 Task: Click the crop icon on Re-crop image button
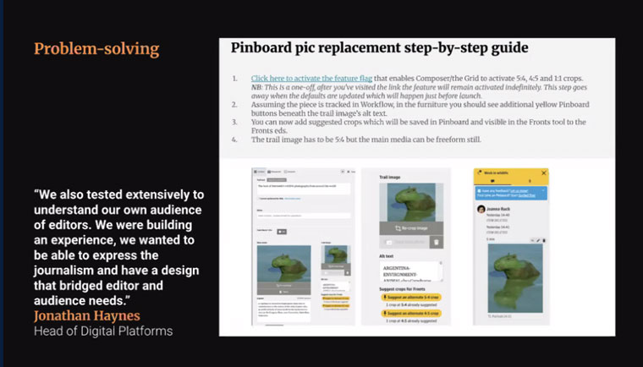398,228
